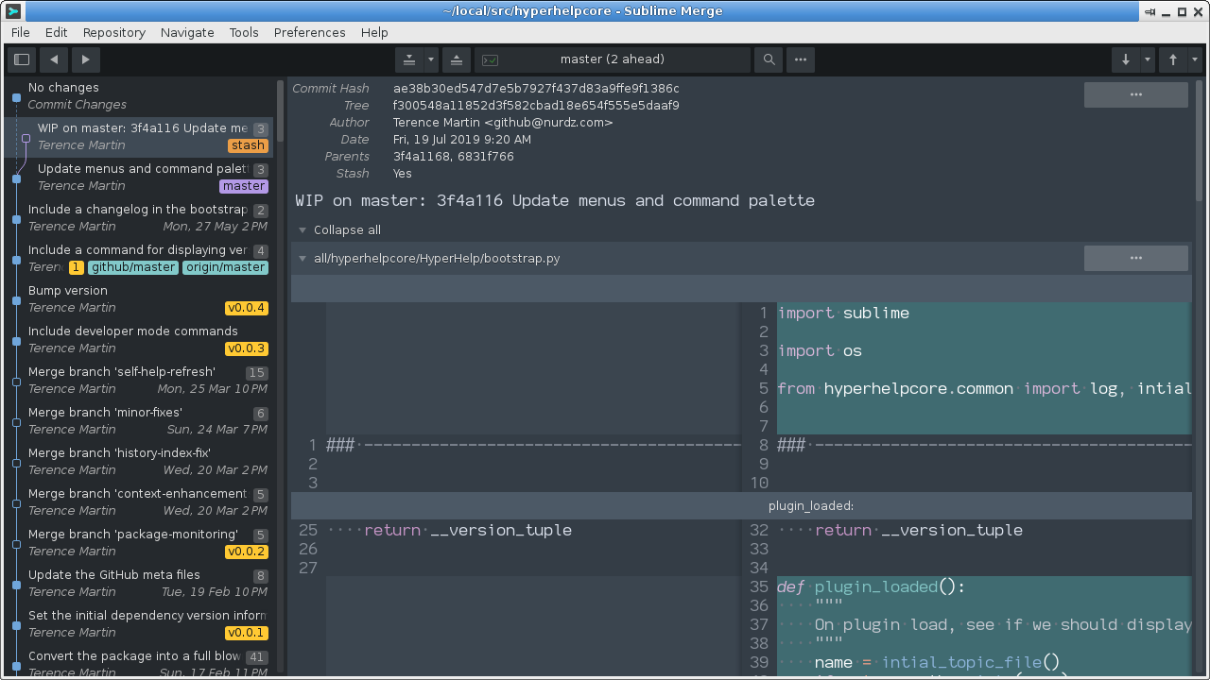
Task: Open the File menu
Action: coord(21,32)
